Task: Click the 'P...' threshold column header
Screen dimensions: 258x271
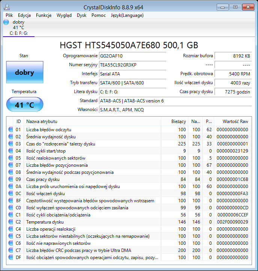Action: click(208, 121)
